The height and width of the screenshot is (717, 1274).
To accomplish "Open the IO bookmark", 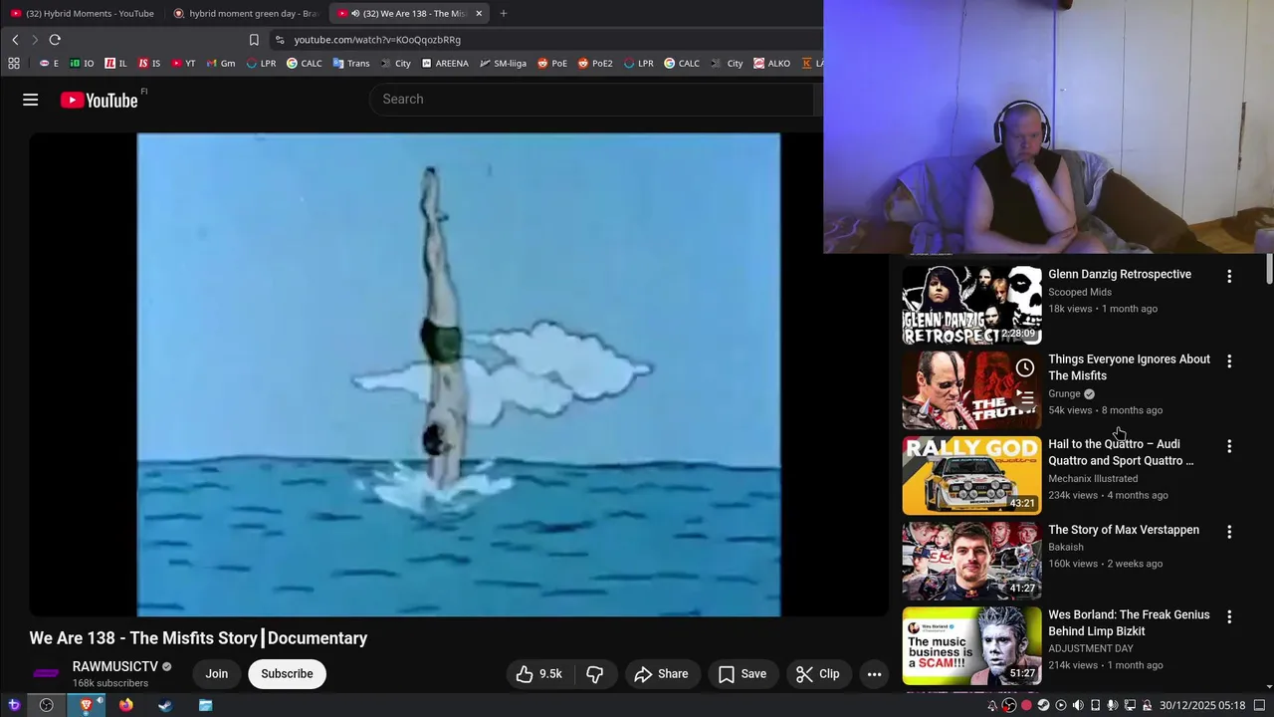I will tap(82, 63).
